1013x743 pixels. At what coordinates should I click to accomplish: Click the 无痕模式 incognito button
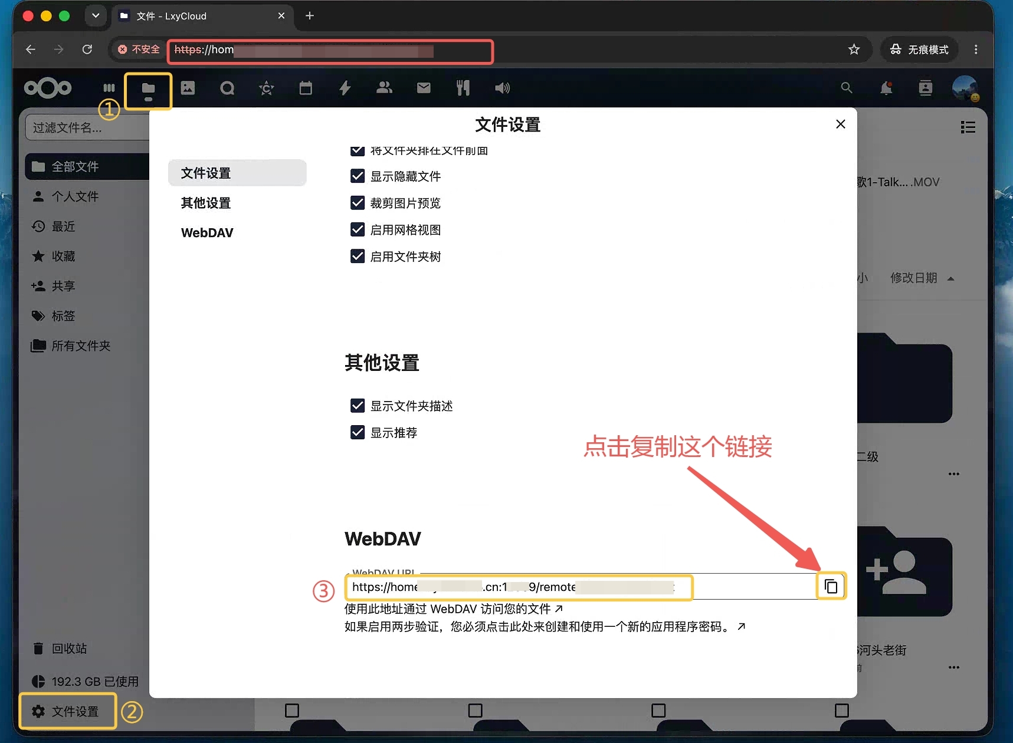pyautogui.click(x=919, y=50)
